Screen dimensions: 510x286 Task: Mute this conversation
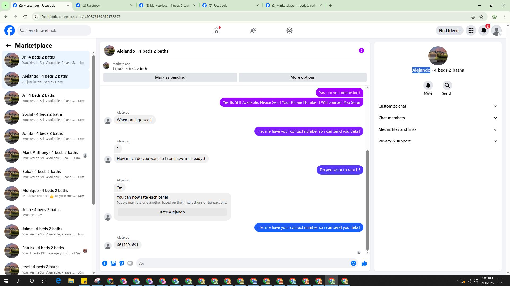click(428, 86)
